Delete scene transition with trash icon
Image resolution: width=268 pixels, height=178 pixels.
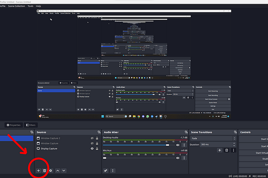(227, 150)
